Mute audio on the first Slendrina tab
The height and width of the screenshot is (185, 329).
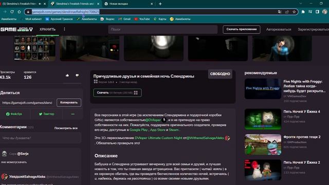tap(40, 4)
